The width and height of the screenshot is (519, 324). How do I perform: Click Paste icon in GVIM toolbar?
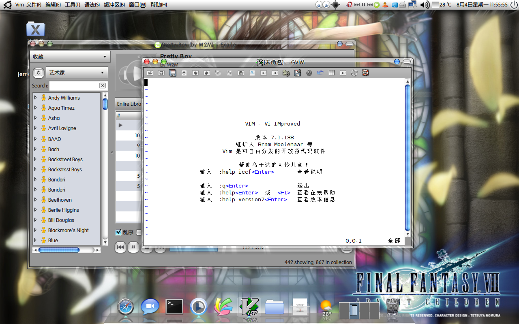click(x=241, y=73)
